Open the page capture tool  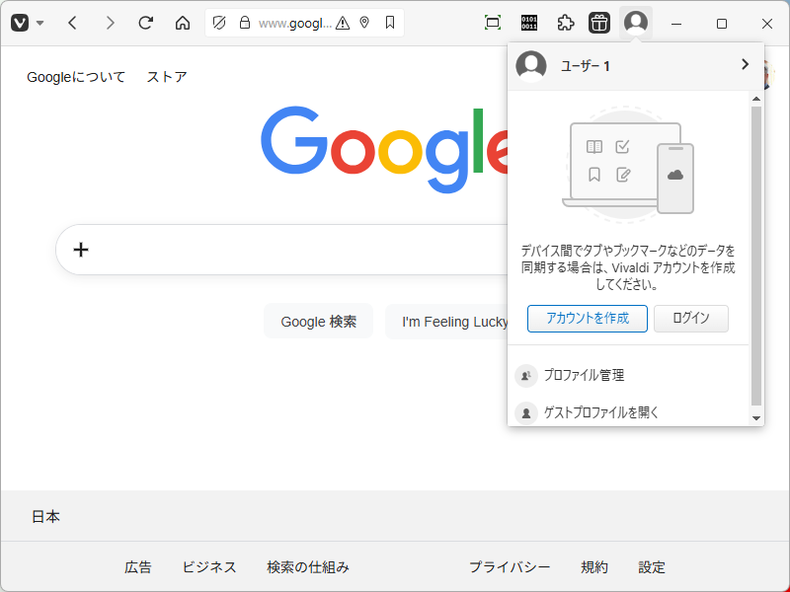point(492,23)
